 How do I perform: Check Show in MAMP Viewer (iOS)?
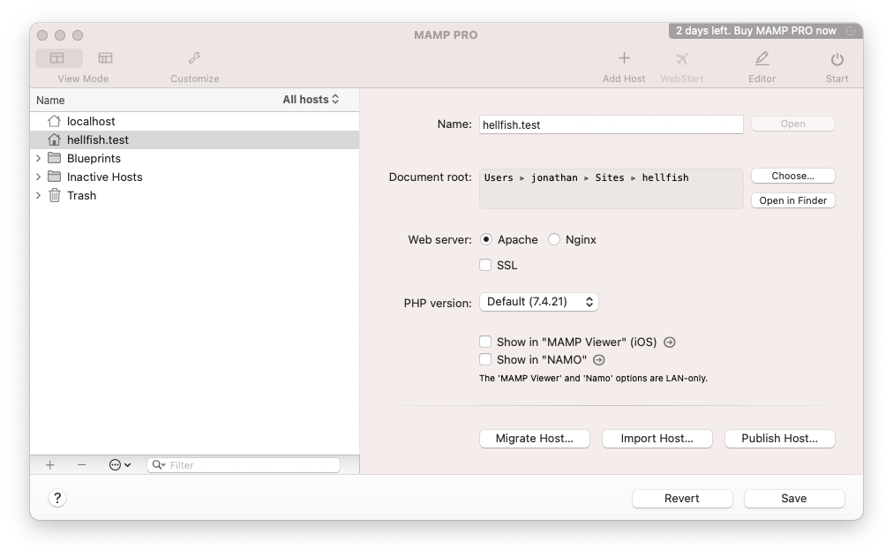coord(485,342)
